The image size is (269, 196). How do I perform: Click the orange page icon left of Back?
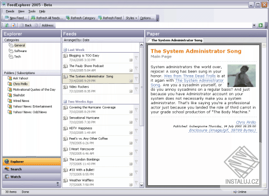coord(13,25)
